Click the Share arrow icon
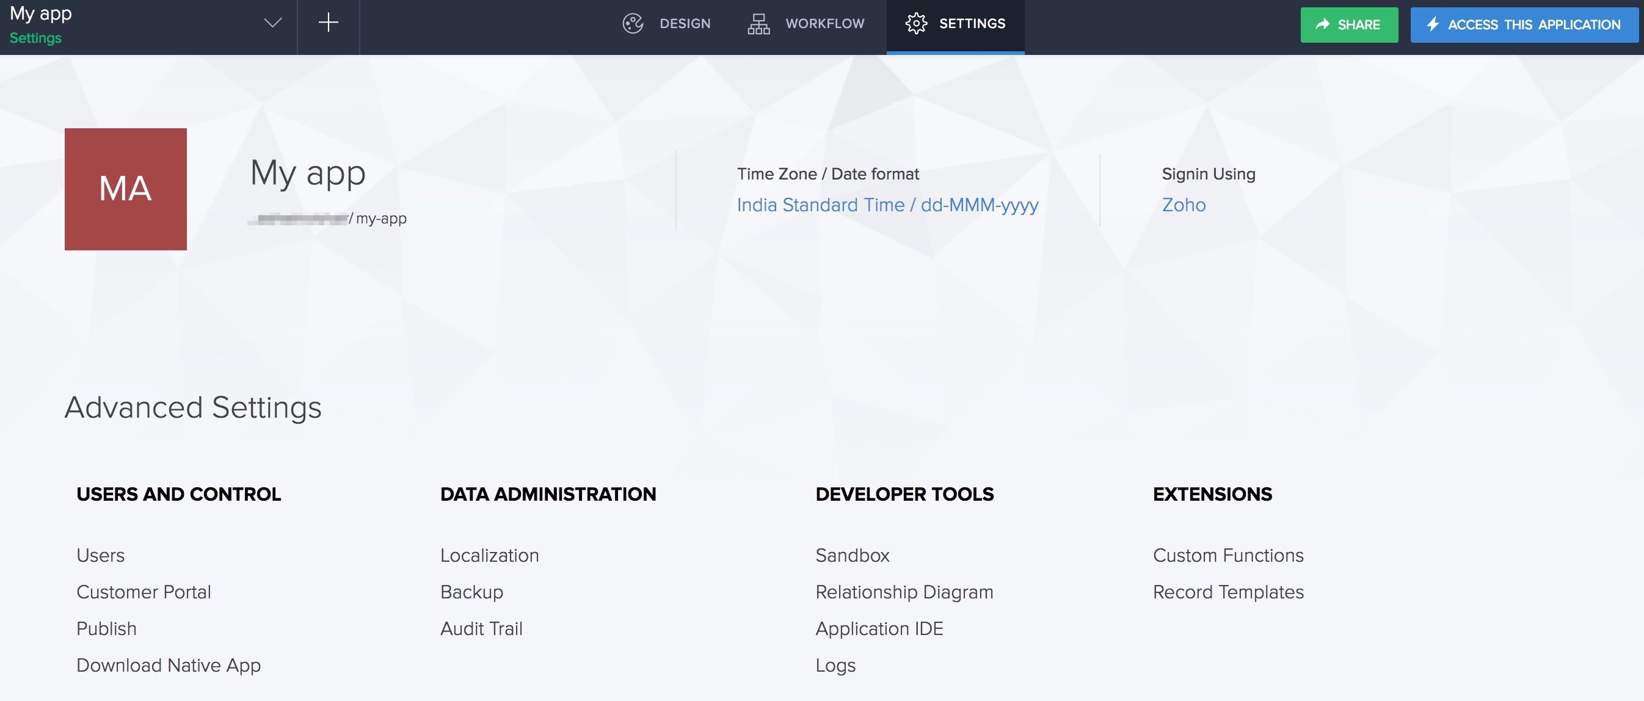Screen dimensions: 1644x701 (1322, 24)
